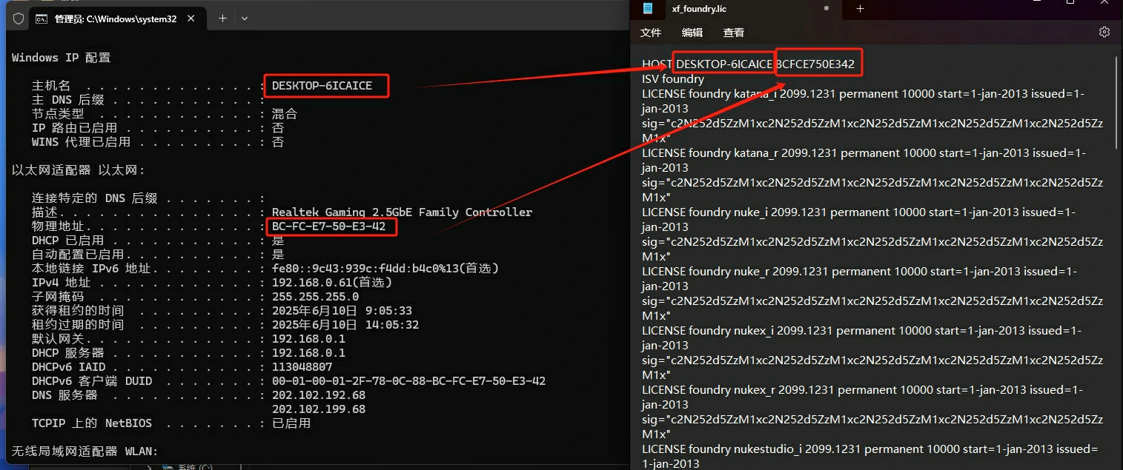Click the 否 value of WINS 代理已启用

click(278, 142)
